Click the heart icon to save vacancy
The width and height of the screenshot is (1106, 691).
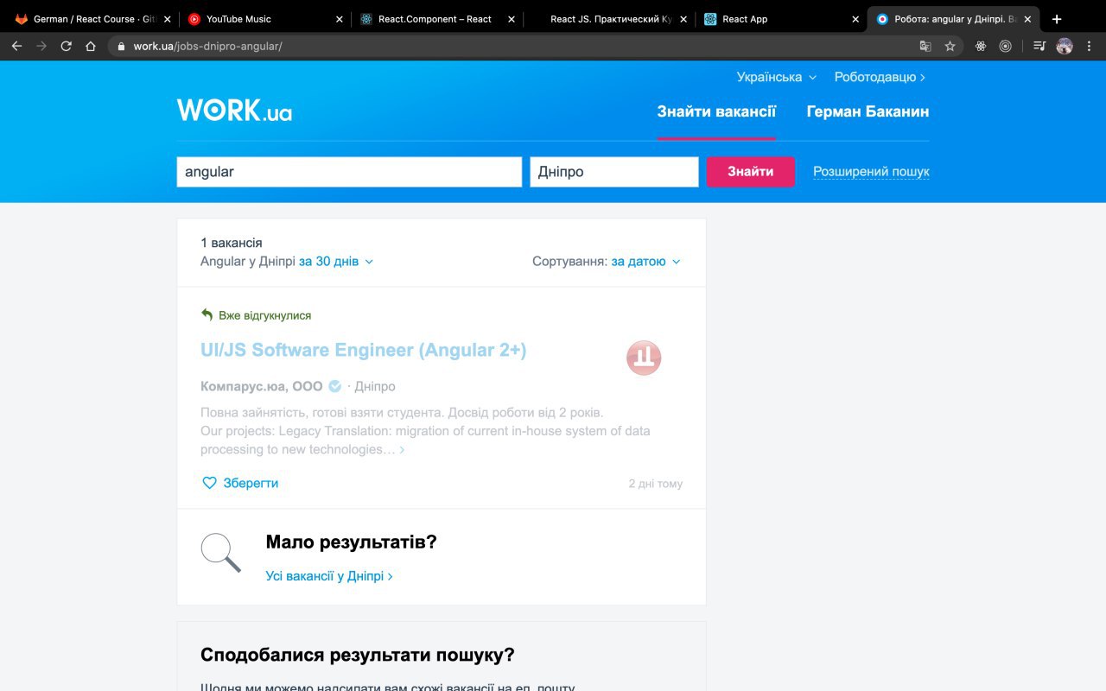point(209,483)
